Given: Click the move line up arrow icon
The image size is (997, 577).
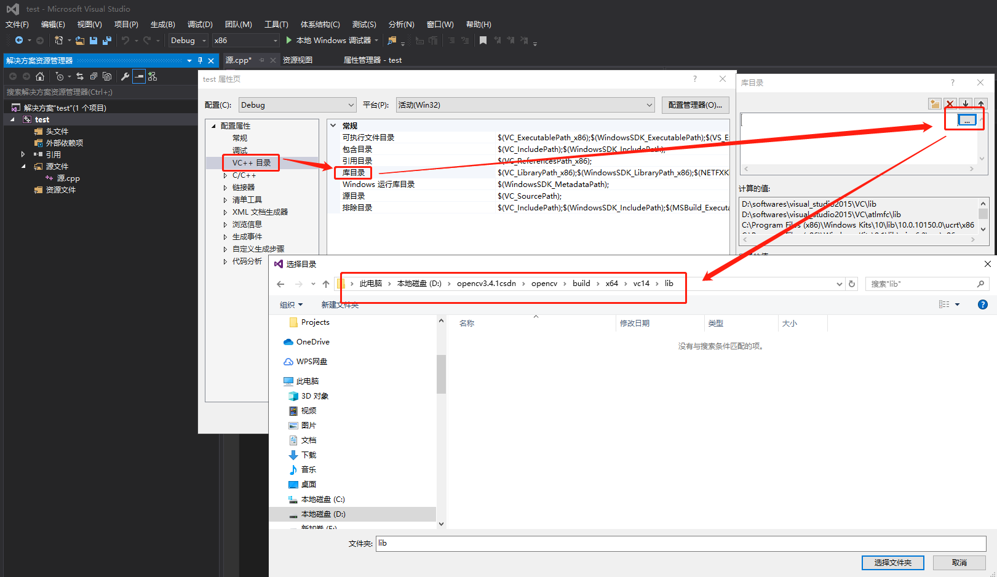Looking at the screenshot, I should point(981,104).
